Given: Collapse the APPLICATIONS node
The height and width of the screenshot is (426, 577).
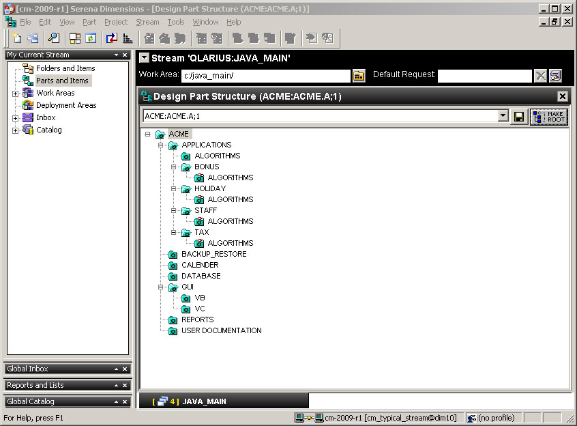Looking at the screenshot, I should pos(160,145).
